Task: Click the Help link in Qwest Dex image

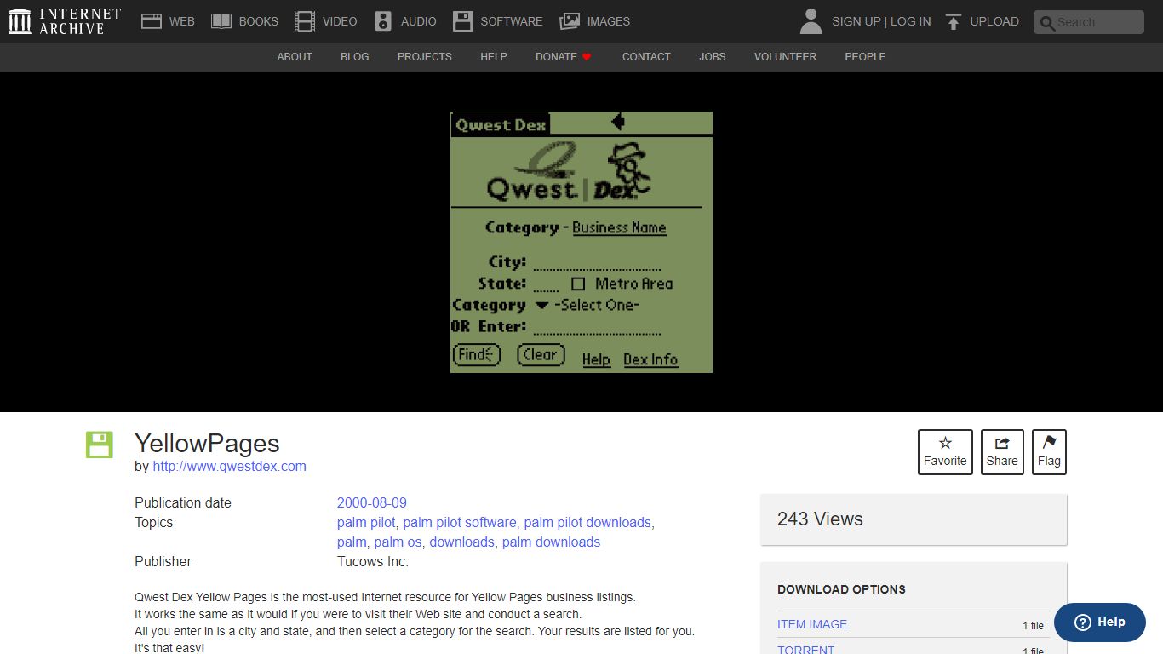Action: coord(596,359)
